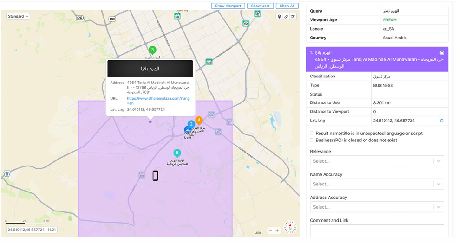
Task: Click the Query value الهرم نمار
Action: 391,11
